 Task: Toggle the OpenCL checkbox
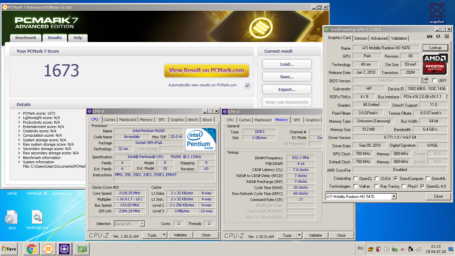click(356, 179)
